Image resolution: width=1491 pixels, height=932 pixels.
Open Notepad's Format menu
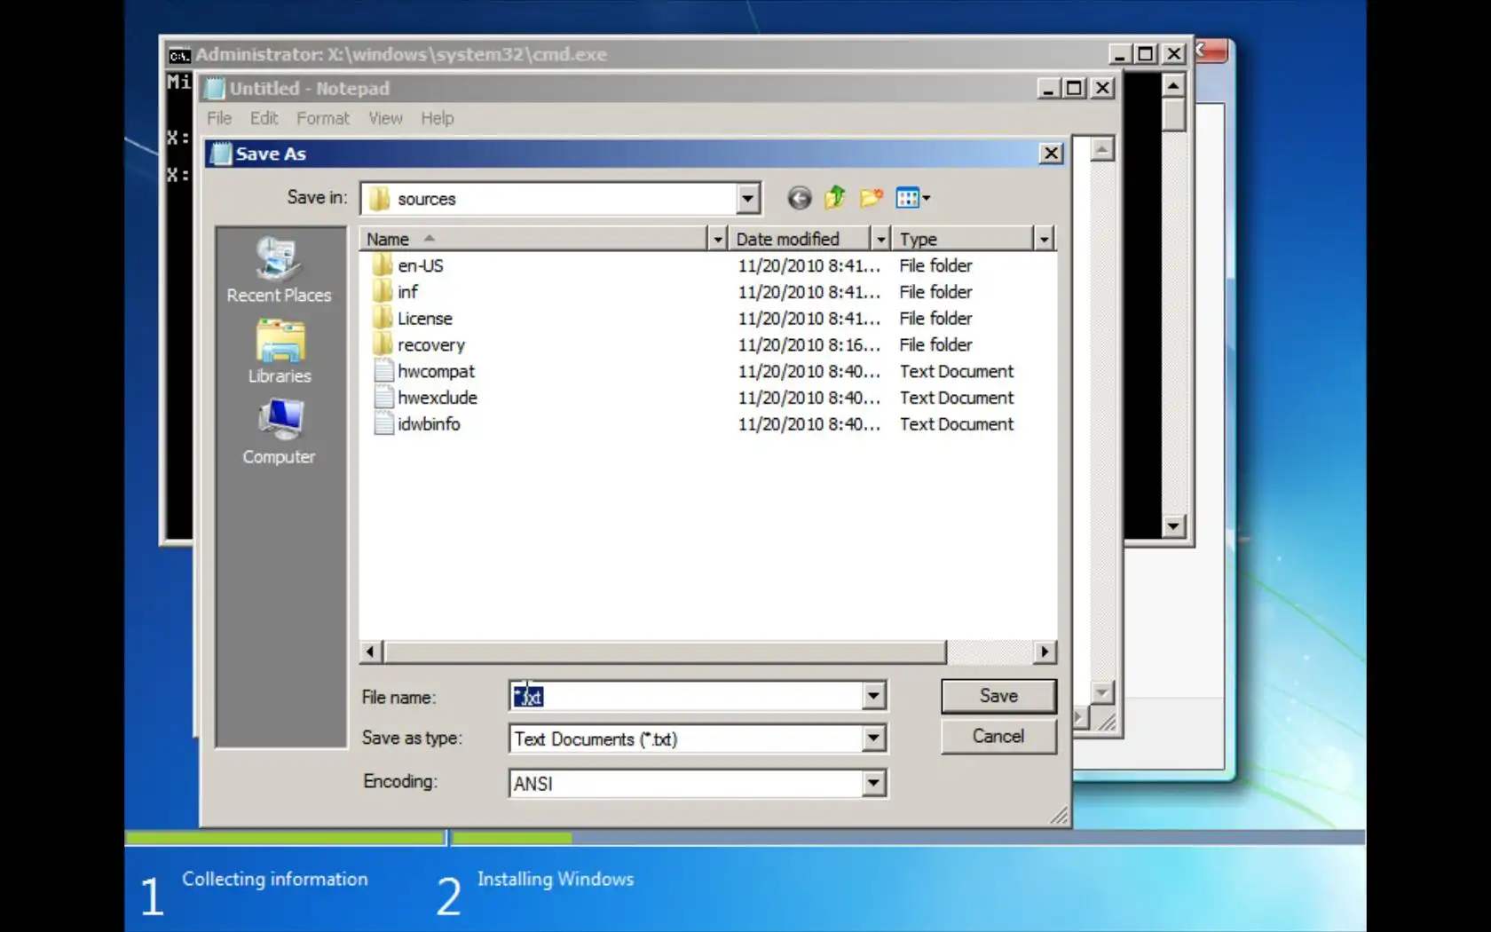point(323,118)
